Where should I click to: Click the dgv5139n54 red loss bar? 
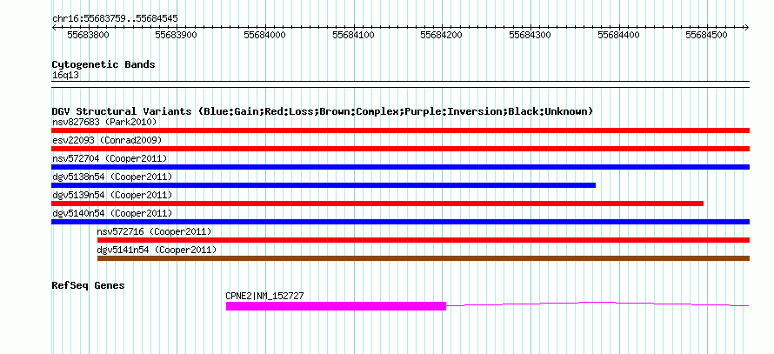click(377, 204)
